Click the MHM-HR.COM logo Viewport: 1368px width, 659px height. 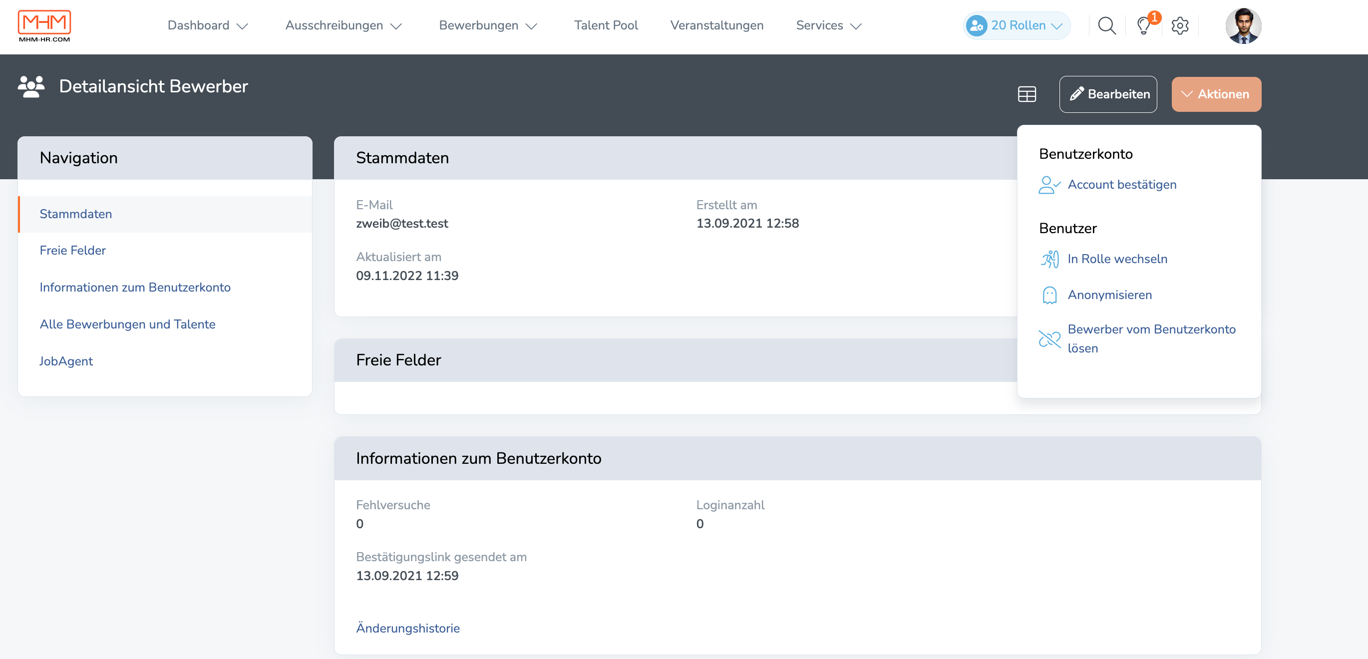[x=44, y=25]
